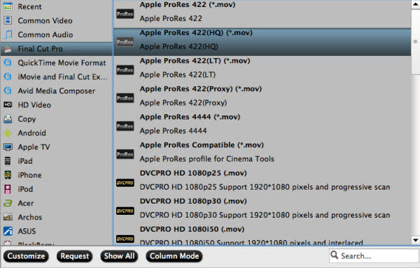Screen dimensions: 420x268
Task: Click the Search input field
Action: [374, 255]
